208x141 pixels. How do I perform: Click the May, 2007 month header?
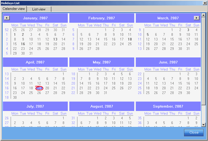point(101,62)
